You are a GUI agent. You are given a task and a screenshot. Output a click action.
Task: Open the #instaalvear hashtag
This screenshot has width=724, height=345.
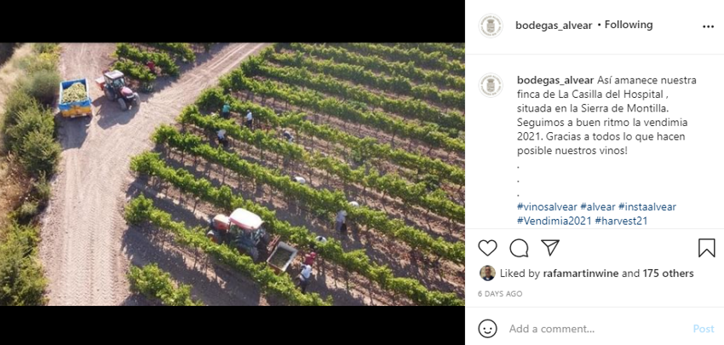point(646,207)
